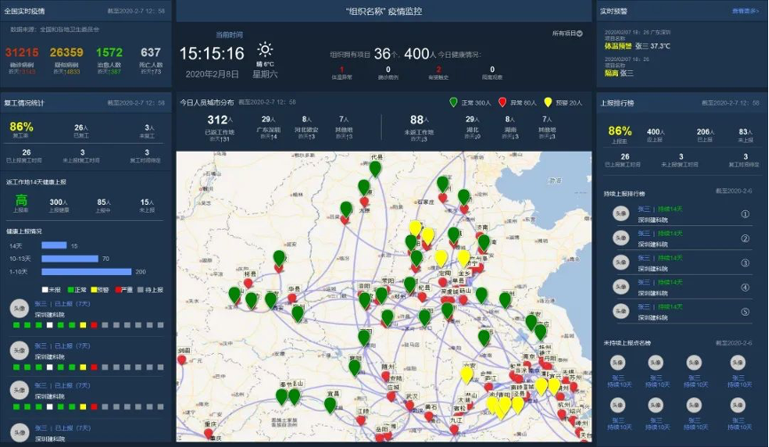769x447 pixels.
Task: Click rank badge ⑤ in 持续上报排行榜
Action: pos(745,312)
